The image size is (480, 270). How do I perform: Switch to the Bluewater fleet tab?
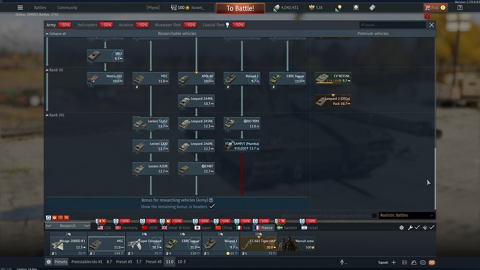click(168, 25)
